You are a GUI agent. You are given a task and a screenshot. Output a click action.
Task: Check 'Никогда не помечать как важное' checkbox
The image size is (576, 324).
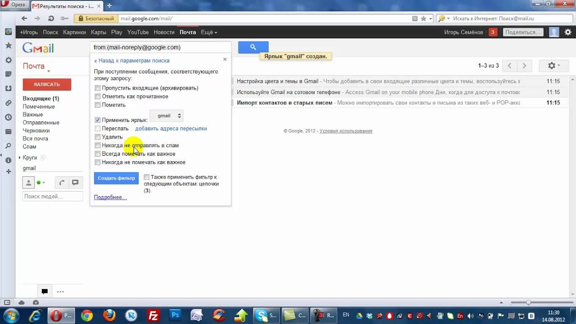(x=98, y=162)
